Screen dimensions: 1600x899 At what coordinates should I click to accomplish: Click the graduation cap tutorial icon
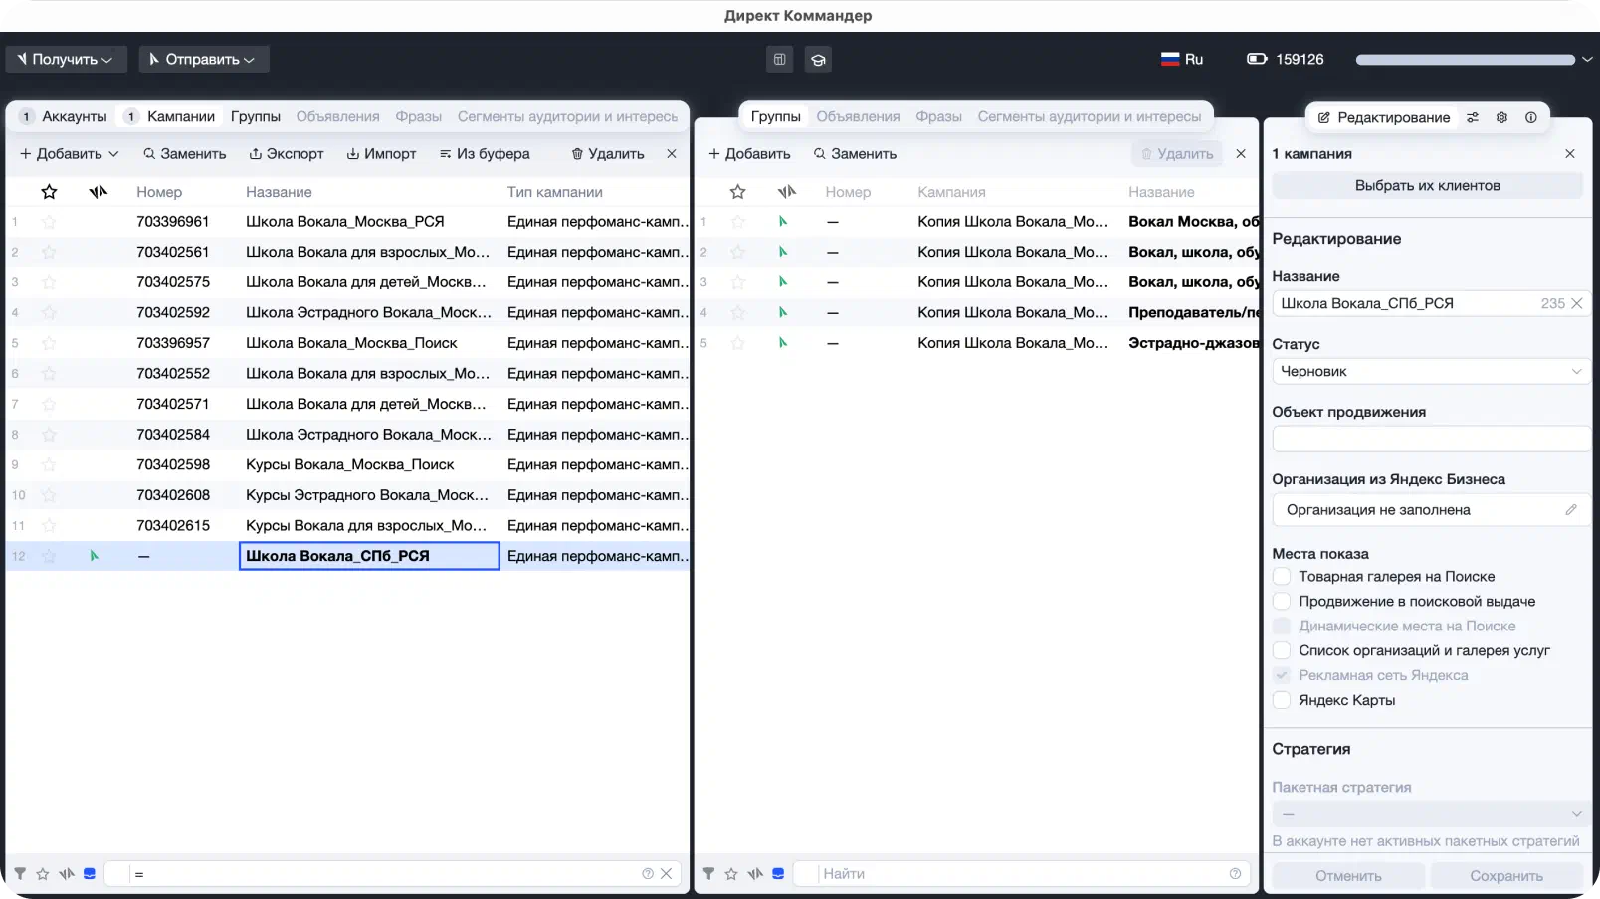click(818, 59)
